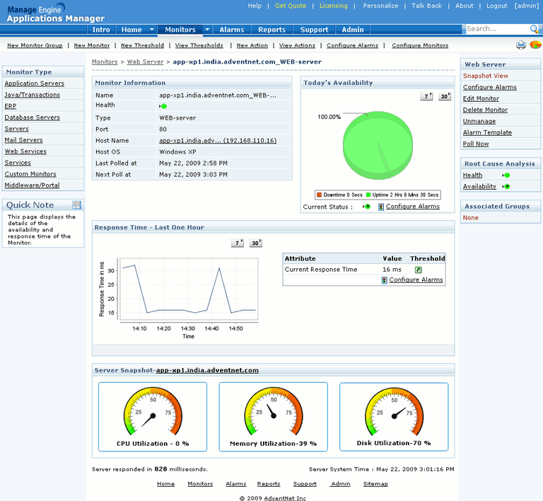Viewport: 543px width, 501px height.
Task: Click the 7-day response time icon
Action: click(238, 243)
